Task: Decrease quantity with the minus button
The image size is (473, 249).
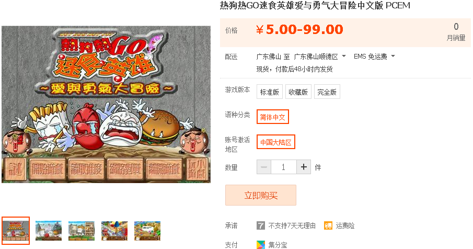Action: click(264, 167)
